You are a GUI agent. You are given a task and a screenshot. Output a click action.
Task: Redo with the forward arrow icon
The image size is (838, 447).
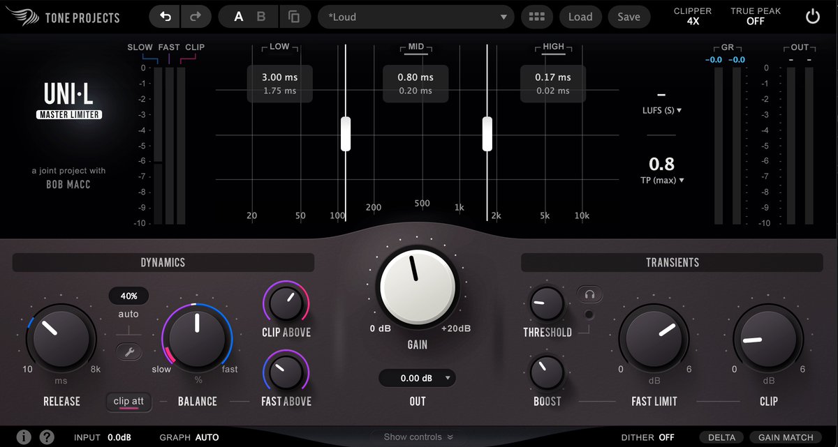tap(196, 17)
